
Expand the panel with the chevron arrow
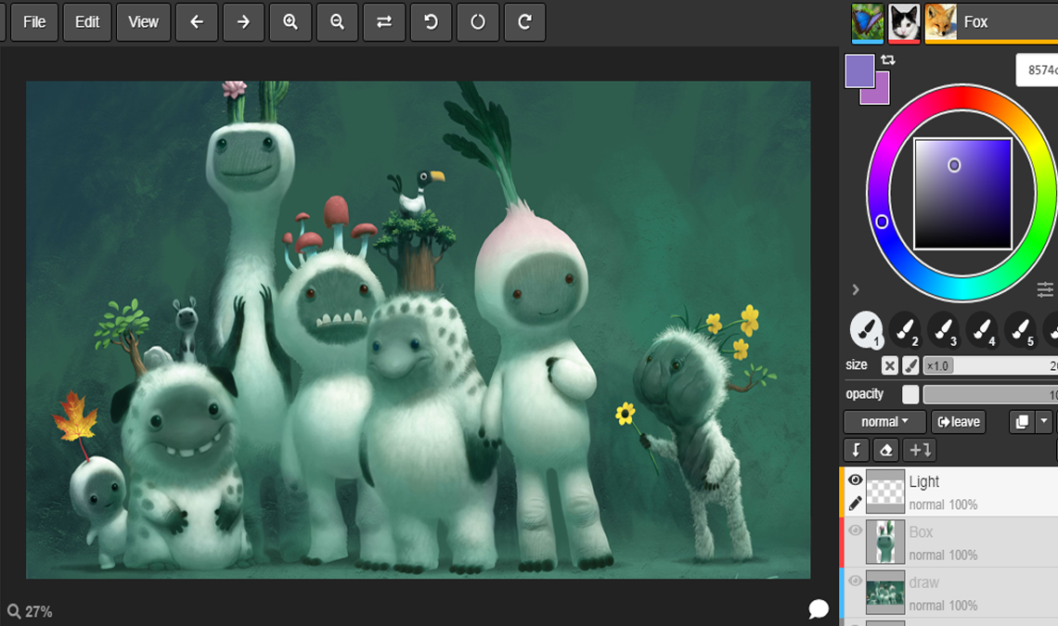[856, 289]
